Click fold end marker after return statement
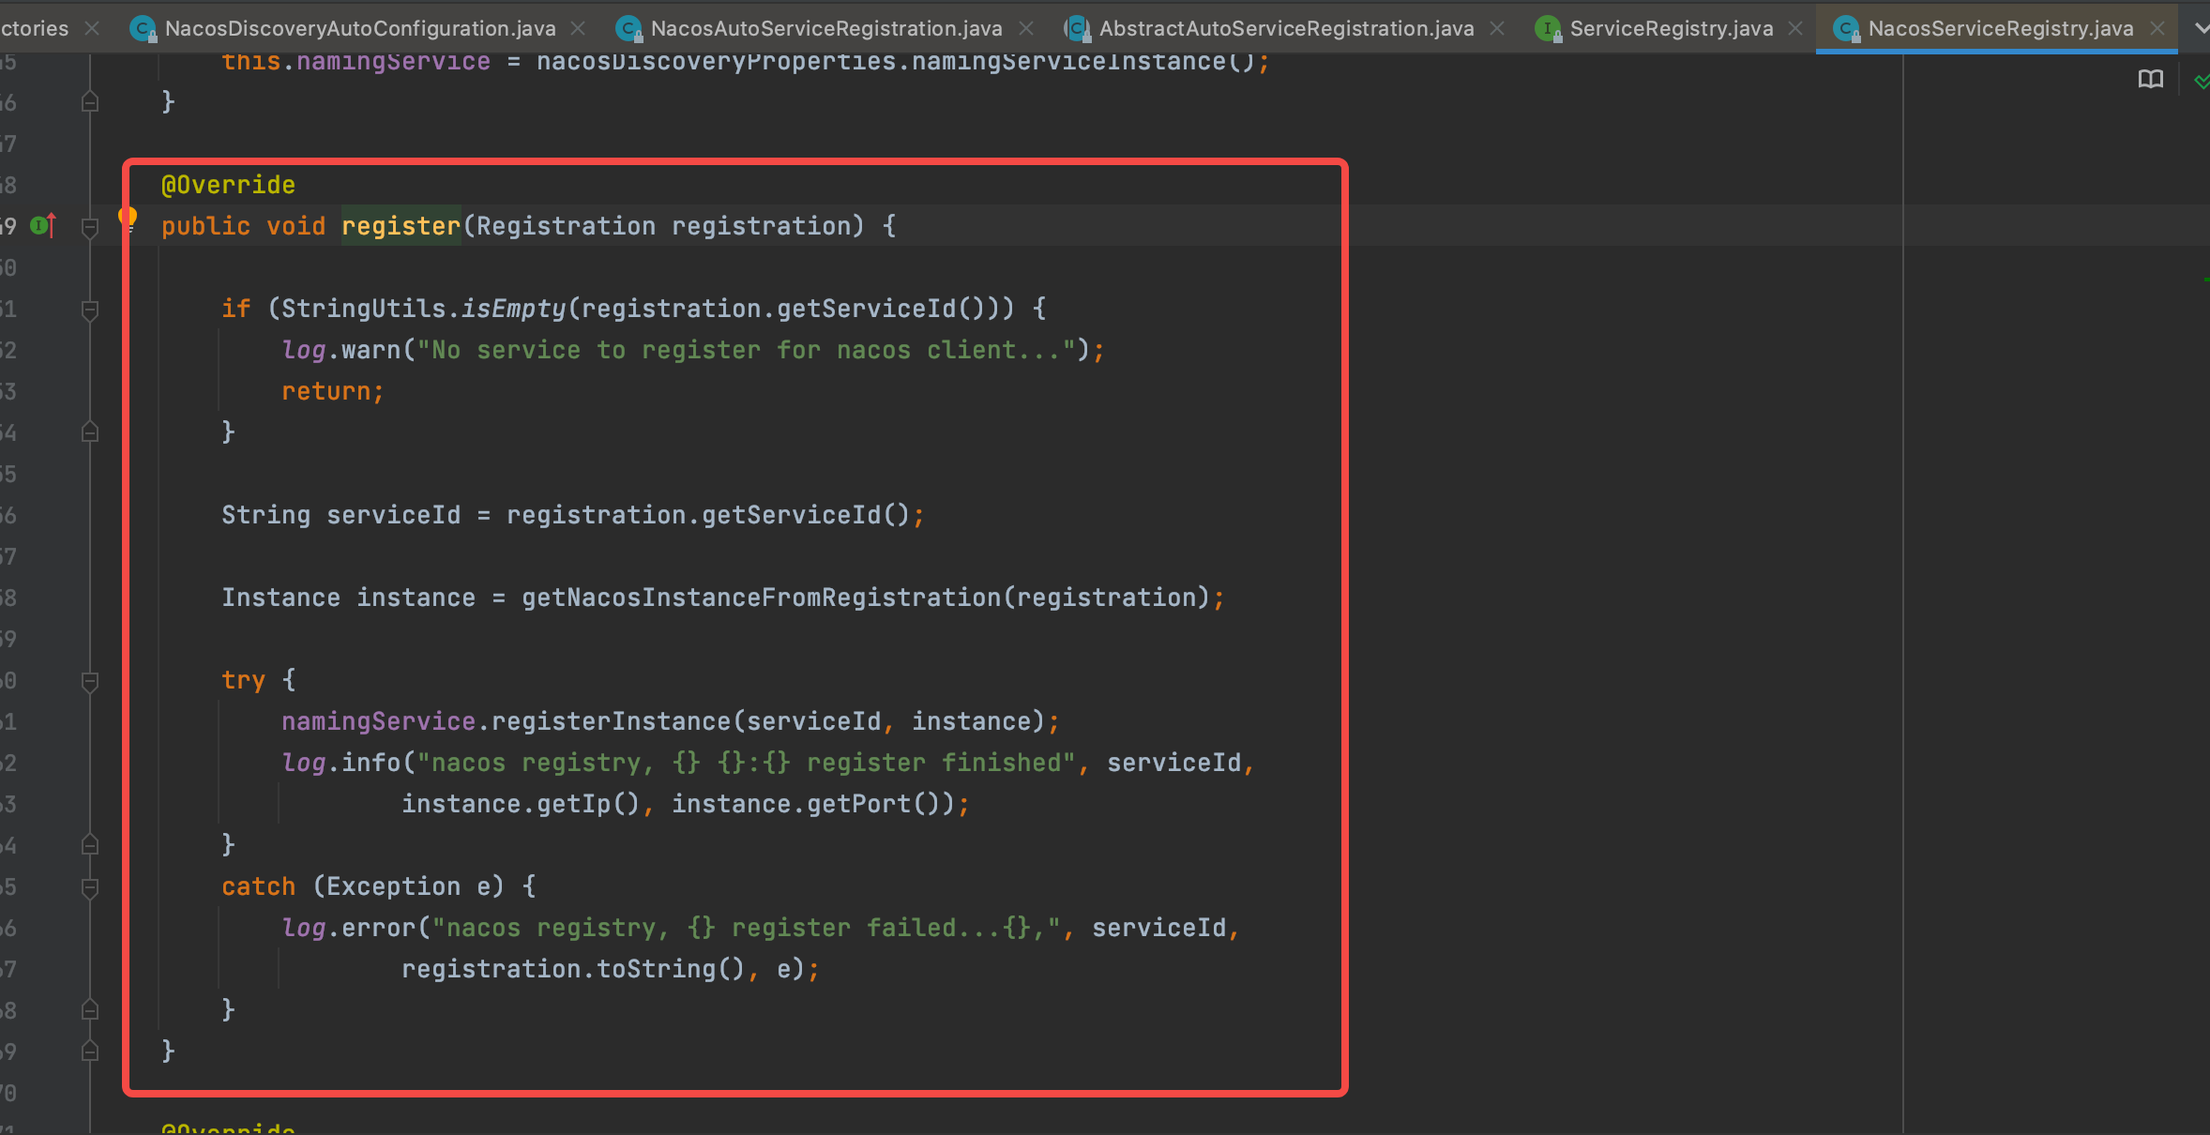The height and width of the screenshot is (1135, 2210). [90, 432]
